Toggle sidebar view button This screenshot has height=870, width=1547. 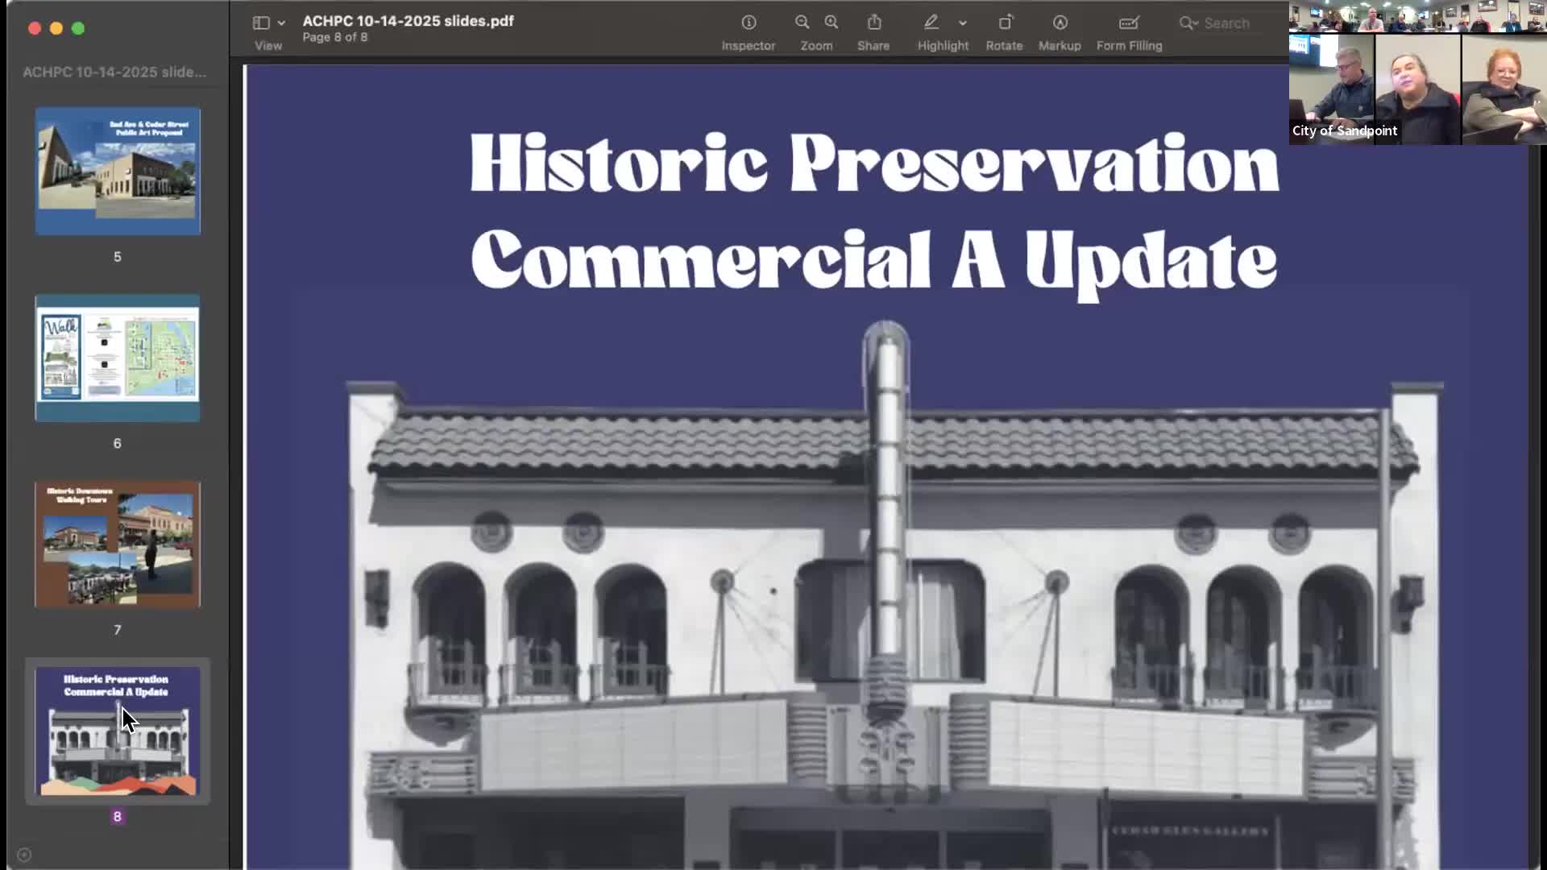pyautogui.click(x=261, y=23)
